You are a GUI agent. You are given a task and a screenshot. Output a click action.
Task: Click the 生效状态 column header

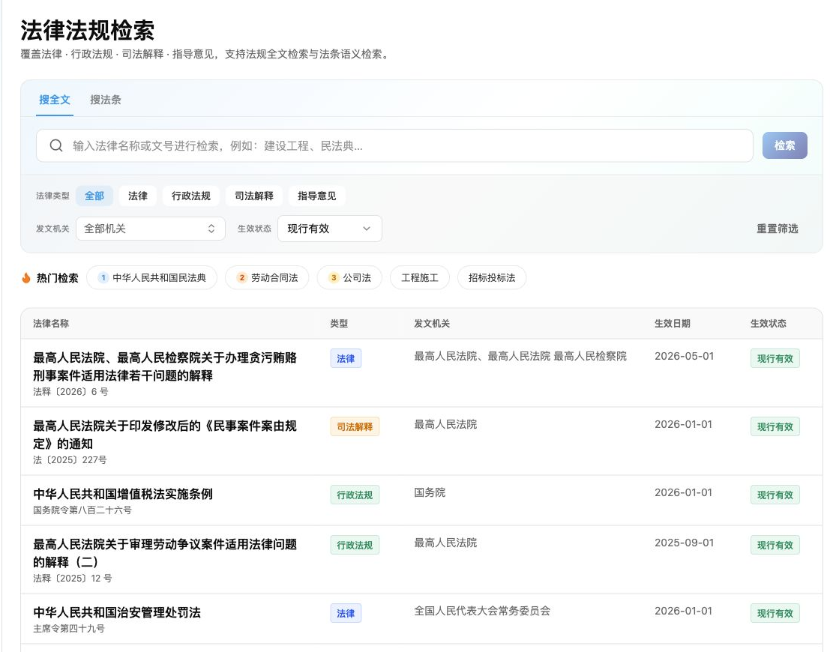[x=769, y=324]
